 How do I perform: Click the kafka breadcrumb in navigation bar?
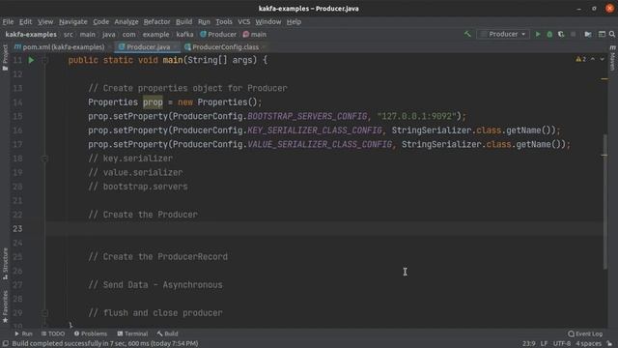point(184,35)
